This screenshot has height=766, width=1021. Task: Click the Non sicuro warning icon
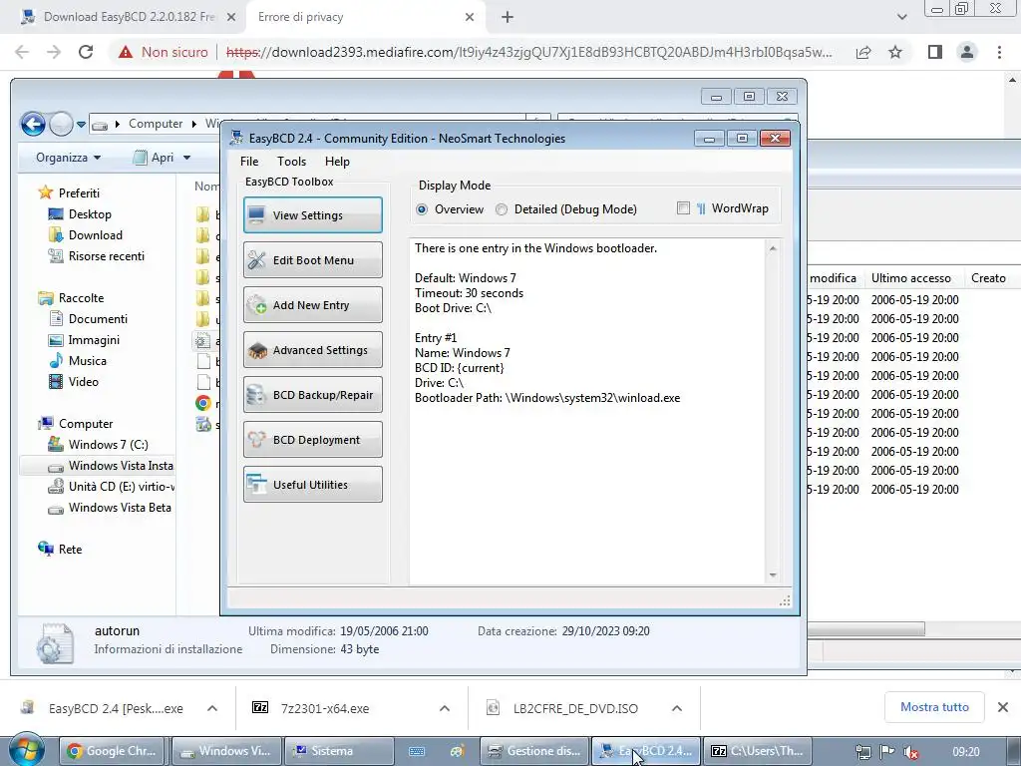(126, 52)
